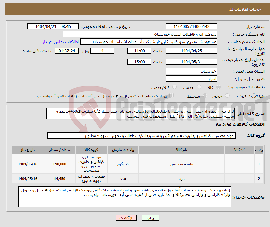Click the delivery province field خوزستان
Viewport: 270px width, 227px height.
(x=191, y=71)
